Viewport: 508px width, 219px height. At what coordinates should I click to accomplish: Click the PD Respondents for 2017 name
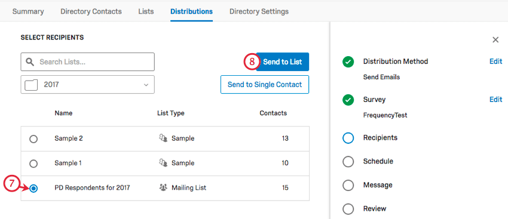click(92, 187)
